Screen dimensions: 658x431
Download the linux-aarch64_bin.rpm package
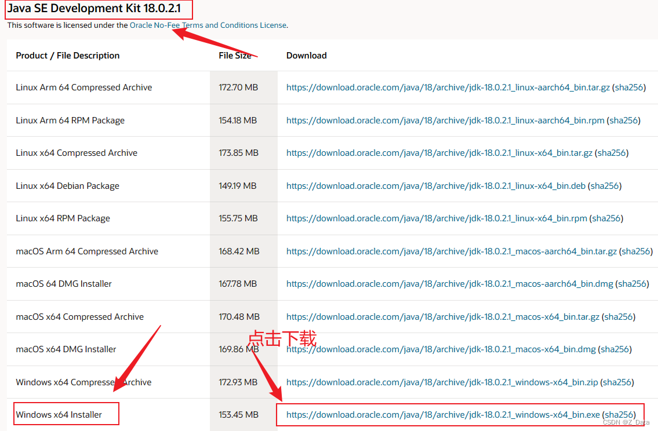(x=445, y=120)
